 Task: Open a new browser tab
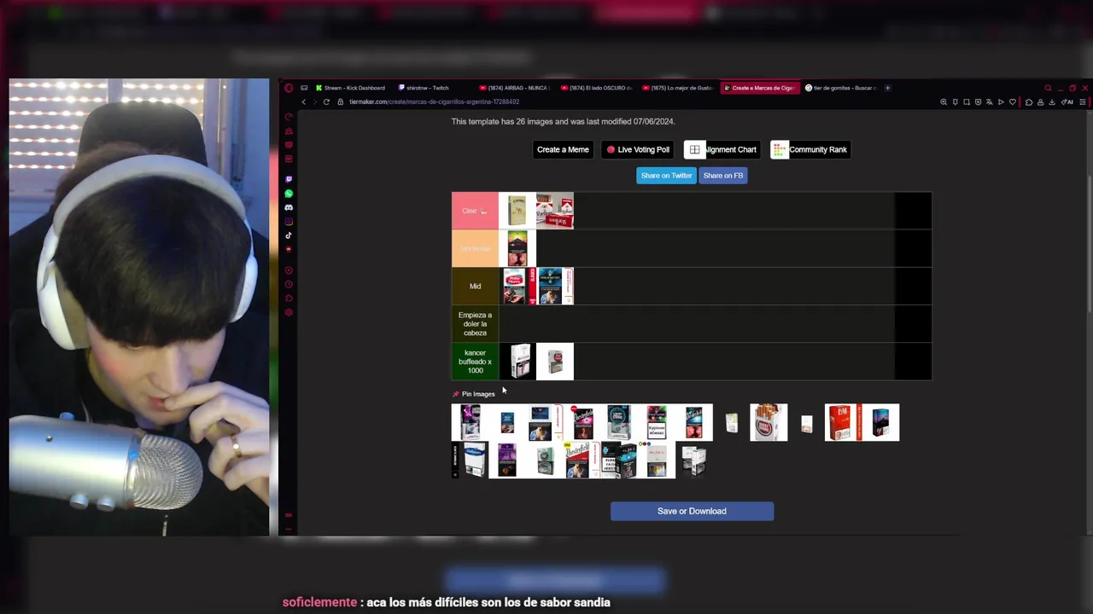coord(887,88)
